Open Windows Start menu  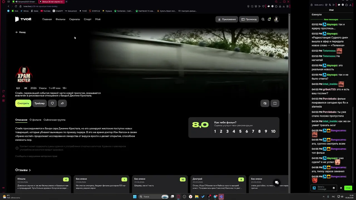[135, 197]
